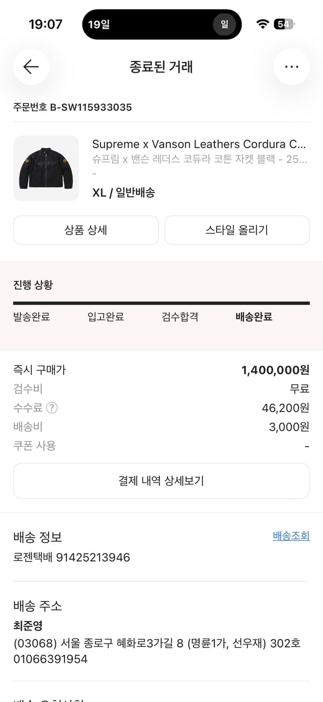The image size is (323, 702).
Task: Open 상품 상세 product details
Action: pos(86,230)
